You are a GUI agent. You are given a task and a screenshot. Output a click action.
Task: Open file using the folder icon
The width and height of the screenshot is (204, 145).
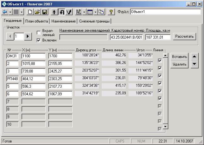point(37,12)
